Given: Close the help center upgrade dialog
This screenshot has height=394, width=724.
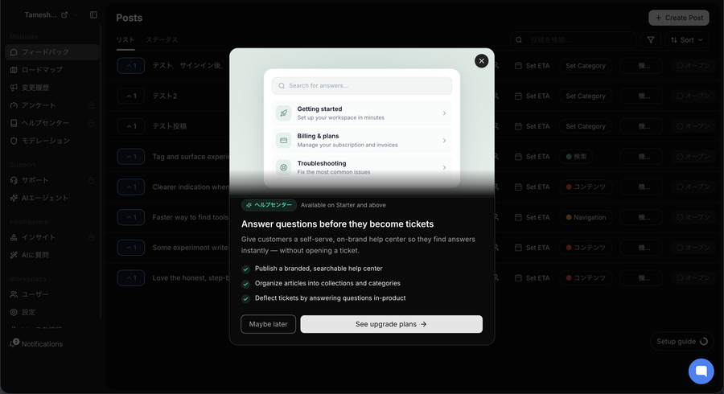Looking at the screenshot, I should [481, 61].
